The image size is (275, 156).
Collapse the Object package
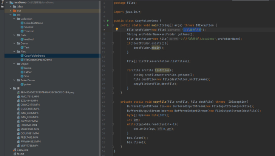(x=14, y=64)
